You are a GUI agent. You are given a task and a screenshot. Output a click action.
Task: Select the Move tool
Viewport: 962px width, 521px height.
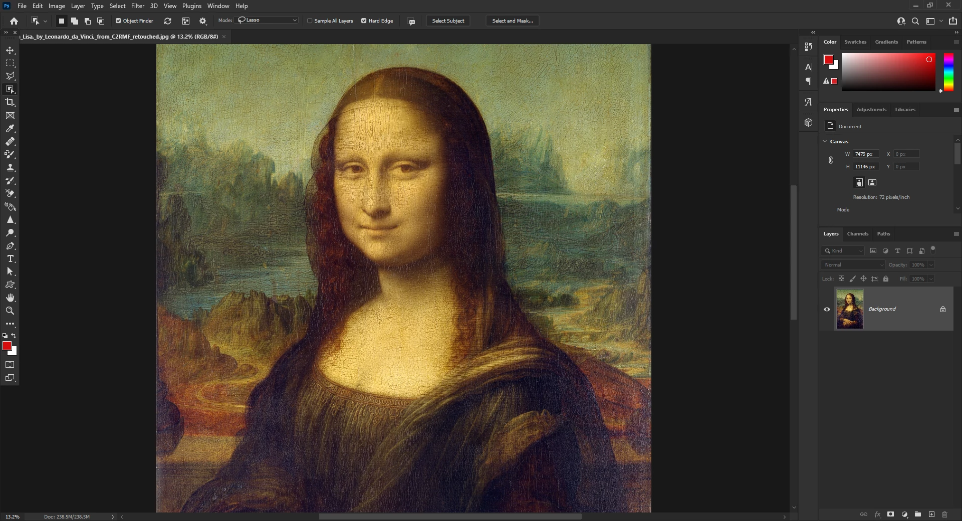click(x=10, y=50)
